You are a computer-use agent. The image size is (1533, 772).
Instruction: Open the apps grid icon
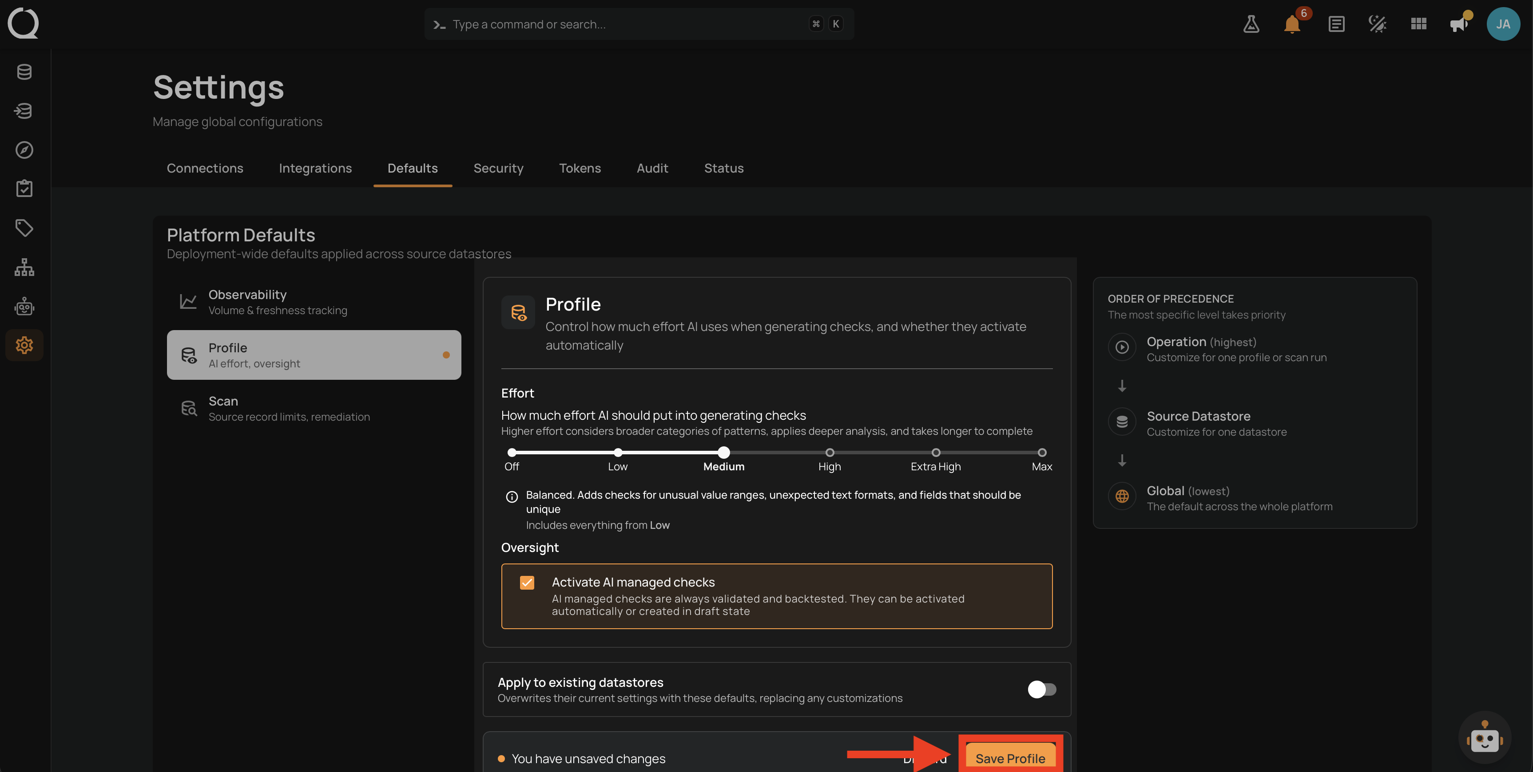1419,24
